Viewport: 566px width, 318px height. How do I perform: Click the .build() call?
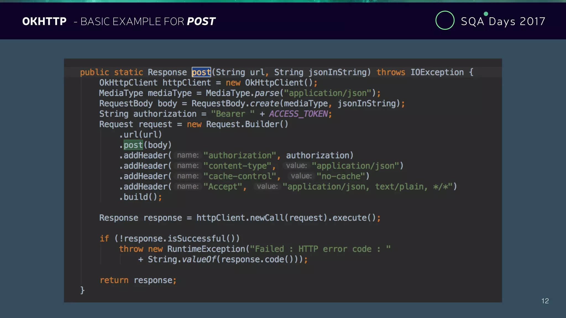pos(140,197)
